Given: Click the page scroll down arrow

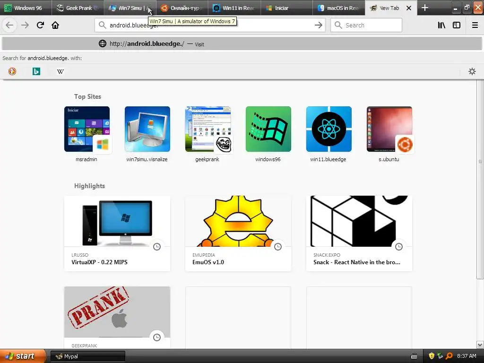Looking at the screenshot, I should click(x=480, y=345).
